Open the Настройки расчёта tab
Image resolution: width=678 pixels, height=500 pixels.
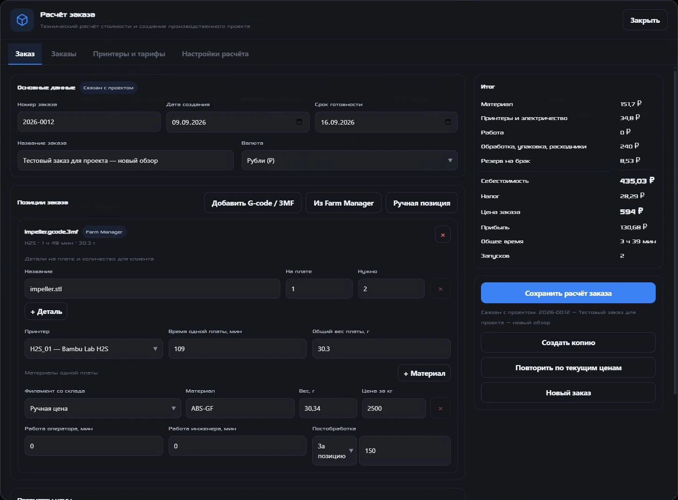pyautogui.click(x=215, y=54)
